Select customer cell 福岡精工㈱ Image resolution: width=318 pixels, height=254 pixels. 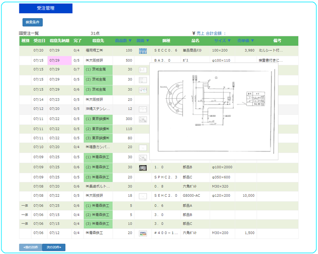pyautogui.click(x=98, y=50)
